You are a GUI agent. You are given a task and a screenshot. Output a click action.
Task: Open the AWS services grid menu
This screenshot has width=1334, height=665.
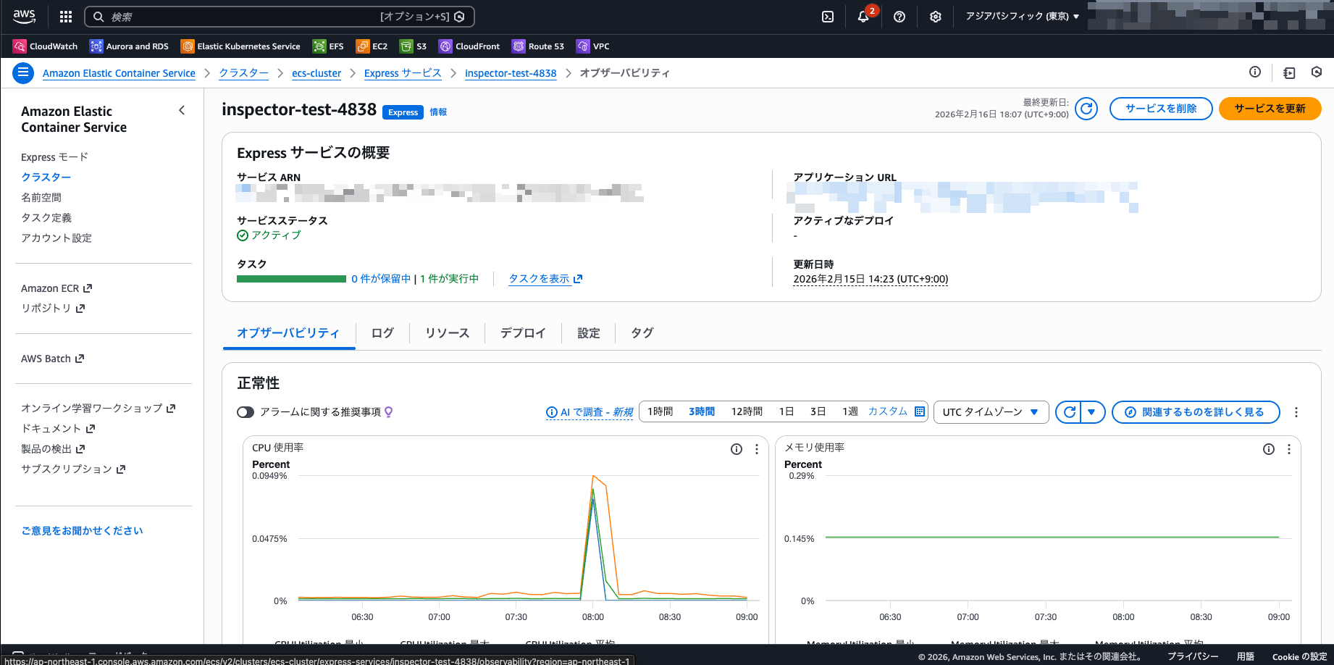tap(66, 17)
